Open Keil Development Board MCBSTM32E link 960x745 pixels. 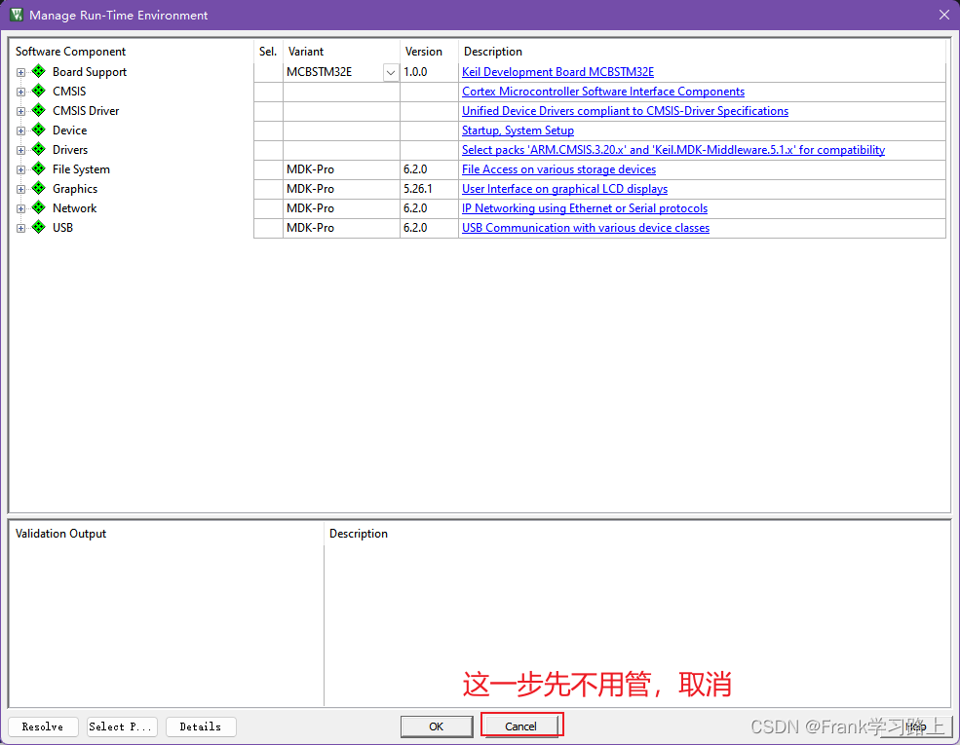point(557,71)
